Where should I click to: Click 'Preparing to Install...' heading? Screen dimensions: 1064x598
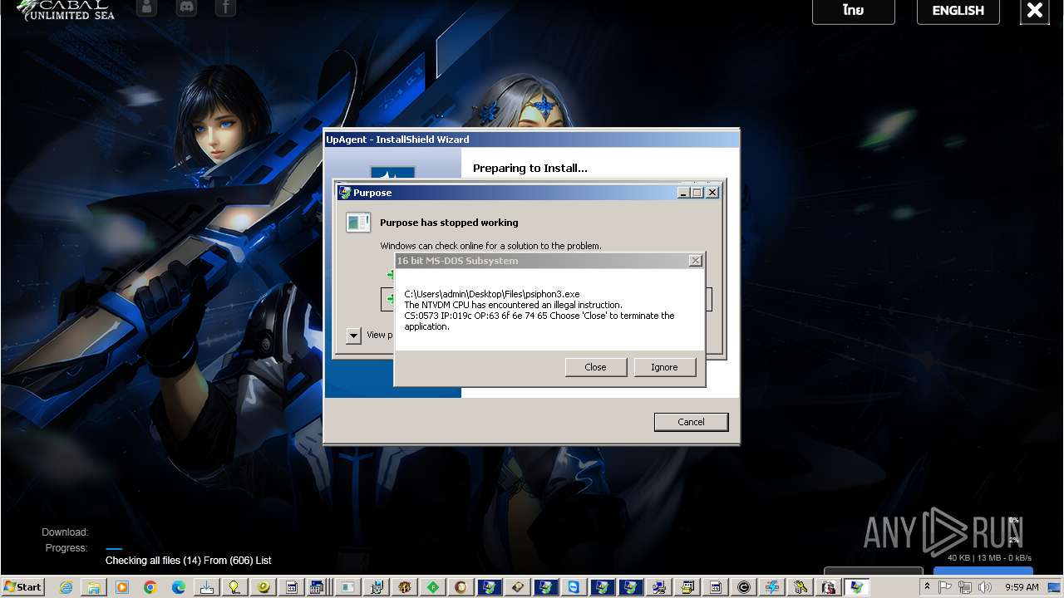[x=530, y=168]
